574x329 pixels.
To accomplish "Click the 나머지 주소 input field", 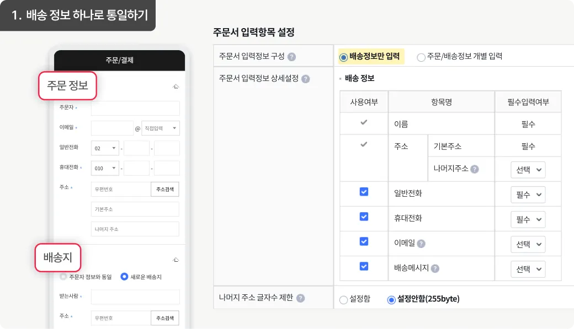I will (x=135, y=229).
